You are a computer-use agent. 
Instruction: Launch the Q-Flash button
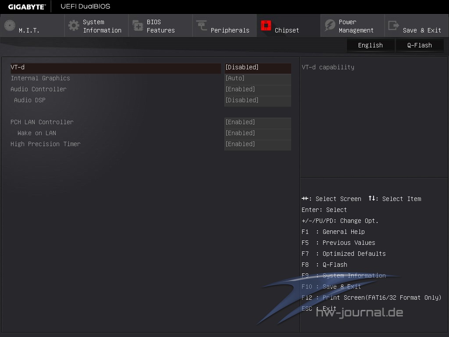click(x=419, y=45)
